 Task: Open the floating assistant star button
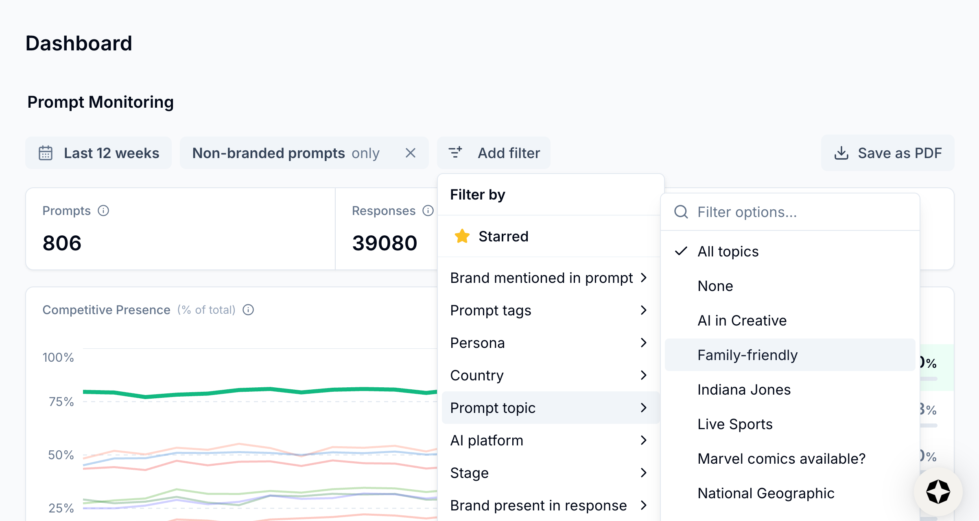[938, 492]
